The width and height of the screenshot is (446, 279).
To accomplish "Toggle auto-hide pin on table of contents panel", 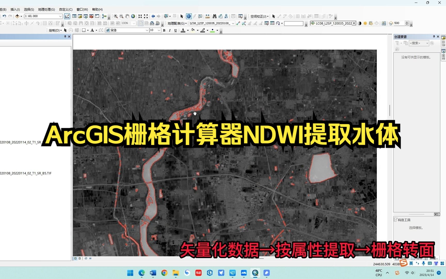I will tap(65, 37).
